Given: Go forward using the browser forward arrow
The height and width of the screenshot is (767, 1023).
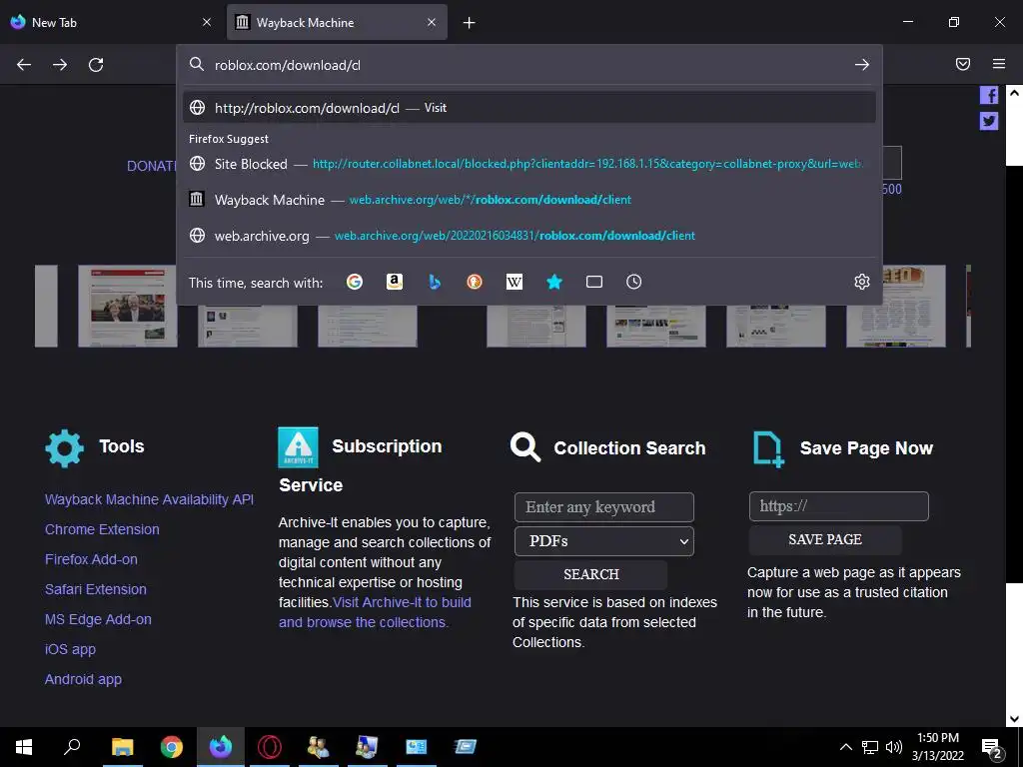Looking at the screenshot, I should point(60,65).
